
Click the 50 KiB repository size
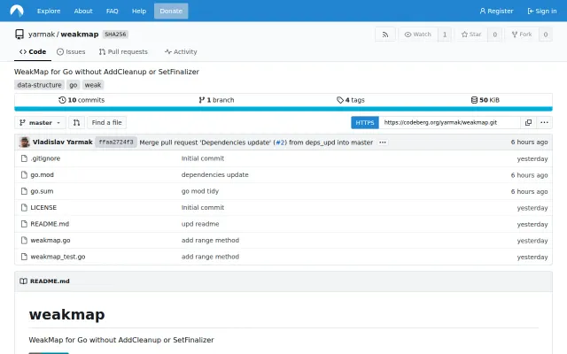pos(485,100)
